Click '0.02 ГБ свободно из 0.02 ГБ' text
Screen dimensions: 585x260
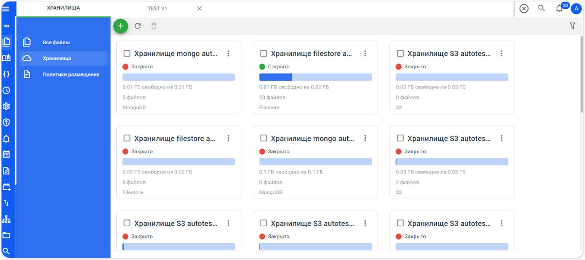[157, 172]
